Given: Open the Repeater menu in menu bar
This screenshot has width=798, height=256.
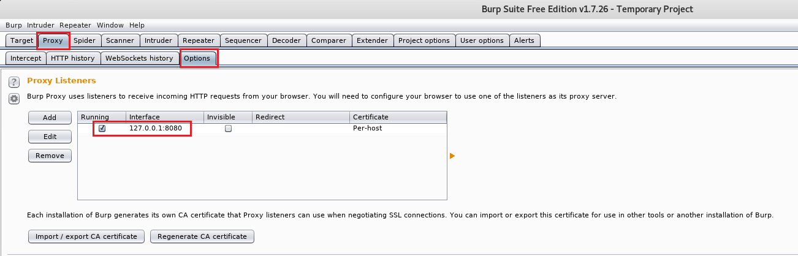Looking at the screenshot, I should [x=75, y=25].
